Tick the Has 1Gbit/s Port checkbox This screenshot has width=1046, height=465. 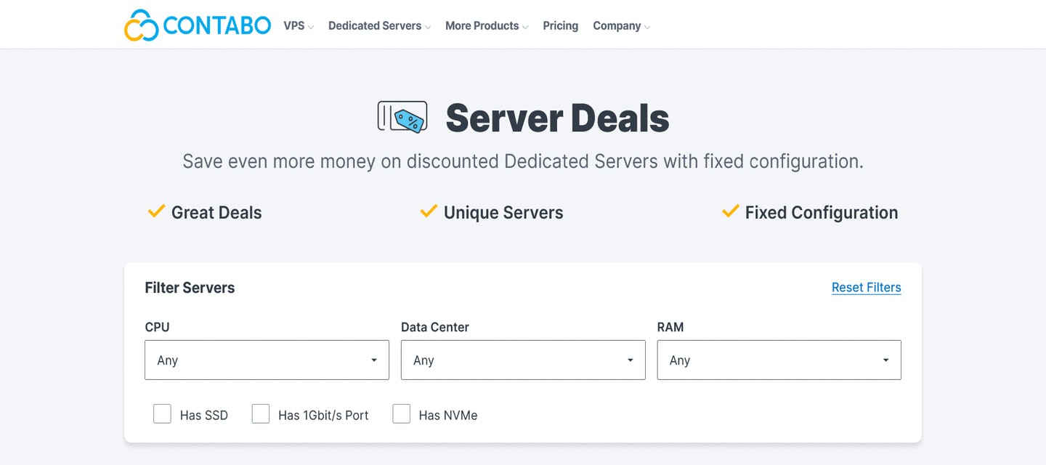pos(261,414)
